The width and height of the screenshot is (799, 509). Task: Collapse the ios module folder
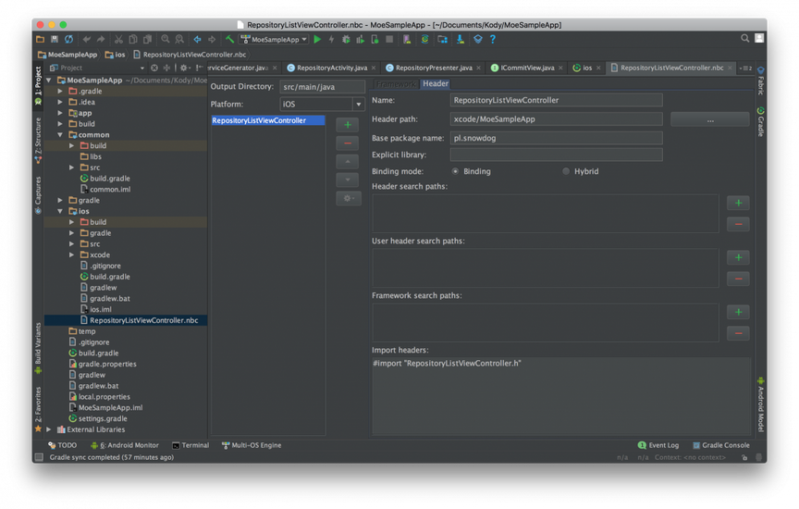(60, 211)
